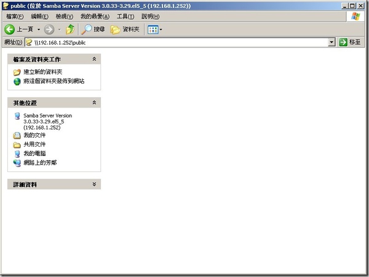Click the computer icon beside Samba Server
369x277 pixels.
click(x=17, y=116)
